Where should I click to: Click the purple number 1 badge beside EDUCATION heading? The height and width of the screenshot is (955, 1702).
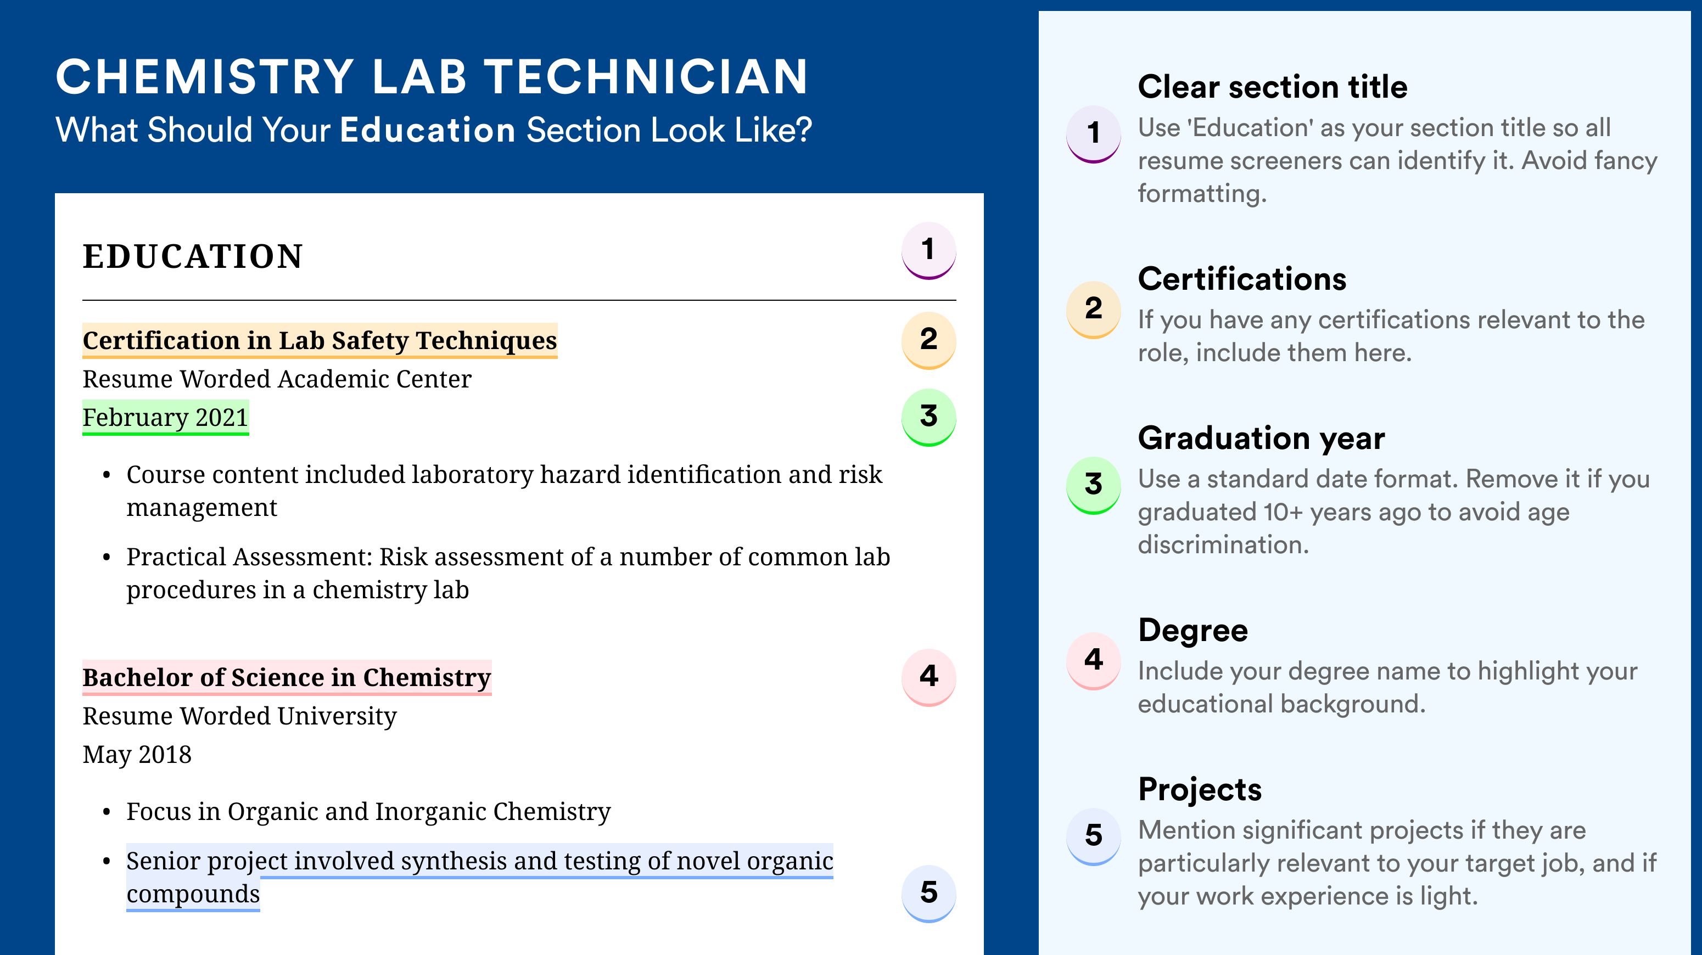[x=928, y=250]
